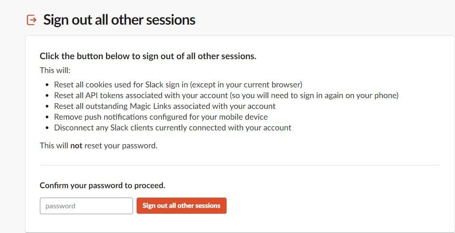This screenshot has height=233, width=455.
Task: Click the bullet dot before "Remove push notifications"
Action: coord(48,117)
